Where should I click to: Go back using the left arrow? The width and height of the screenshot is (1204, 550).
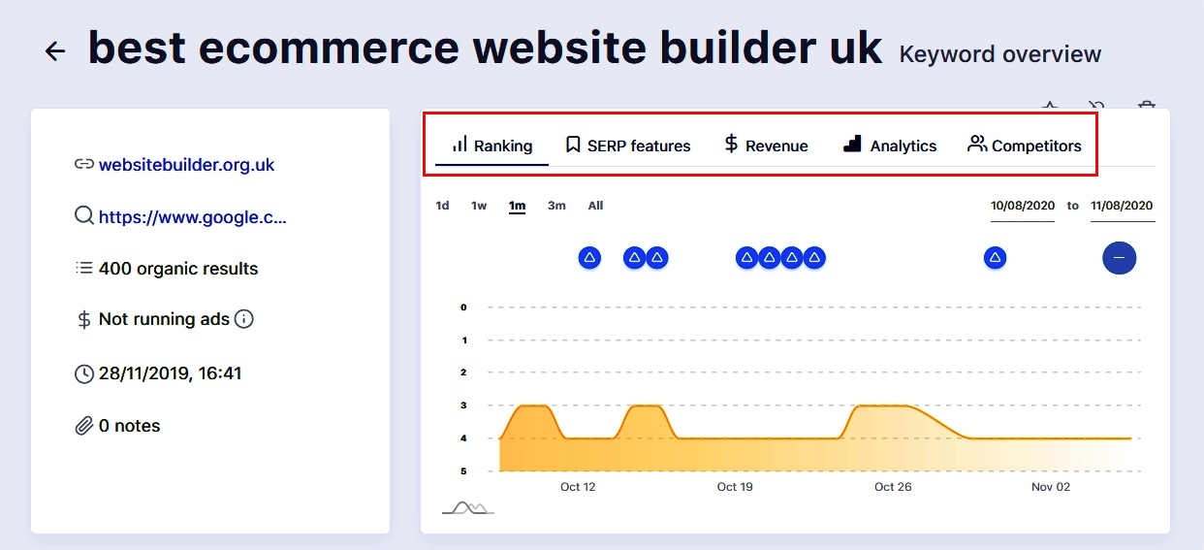(x=55, y=51)
